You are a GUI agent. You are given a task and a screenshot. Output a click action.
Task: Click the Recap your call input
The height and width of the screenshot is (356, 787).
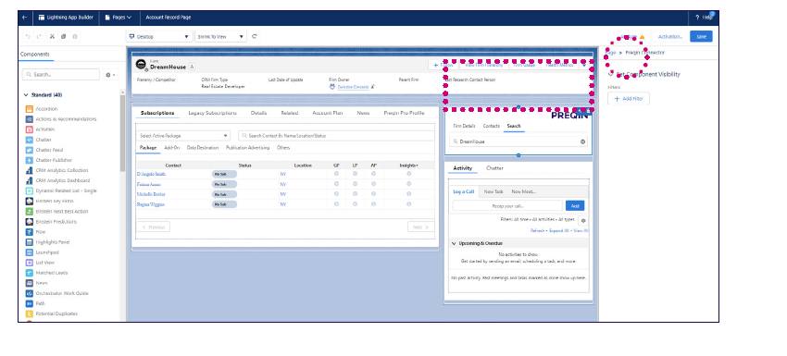click(x=507, y=205)
